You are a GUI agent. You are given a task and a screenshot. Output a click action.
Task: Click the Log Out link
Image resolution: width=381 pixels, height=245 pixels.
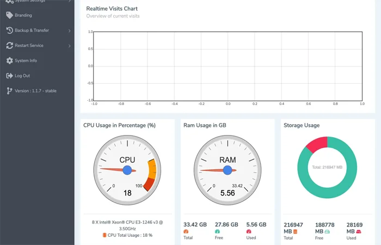22,76
